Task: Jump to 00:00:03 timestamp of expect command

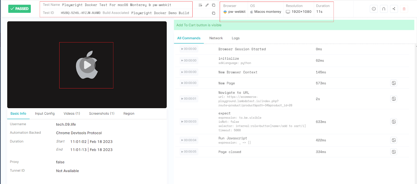Action: [189, 122]
